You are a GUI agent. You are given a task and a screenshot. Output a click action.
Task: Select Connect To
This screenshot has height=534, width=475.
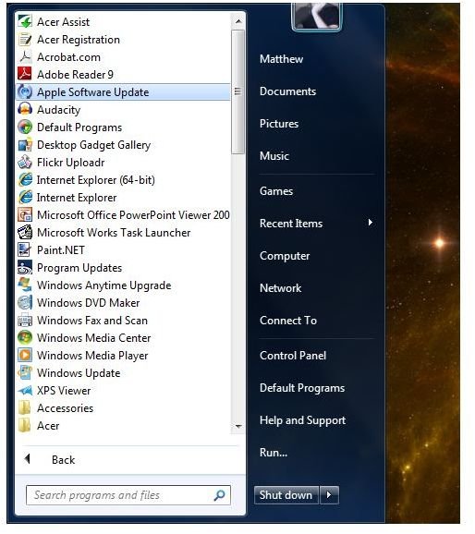288,321
